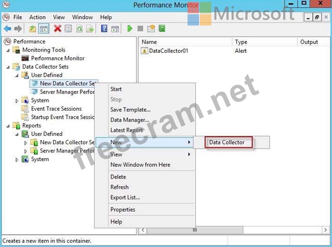Select Monitoring Tools in the tree
This screenshot has width=332, height=247.
coord(44,50)
